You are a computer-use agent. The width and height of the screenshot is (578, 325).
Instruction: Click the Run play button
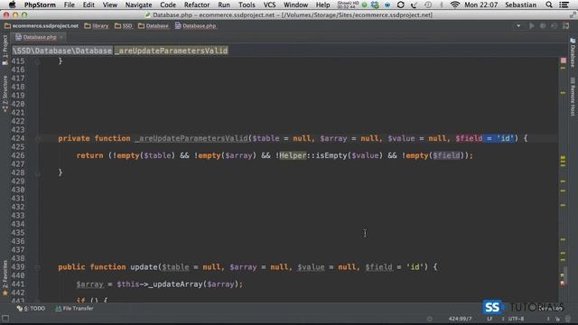pos(532,26)
